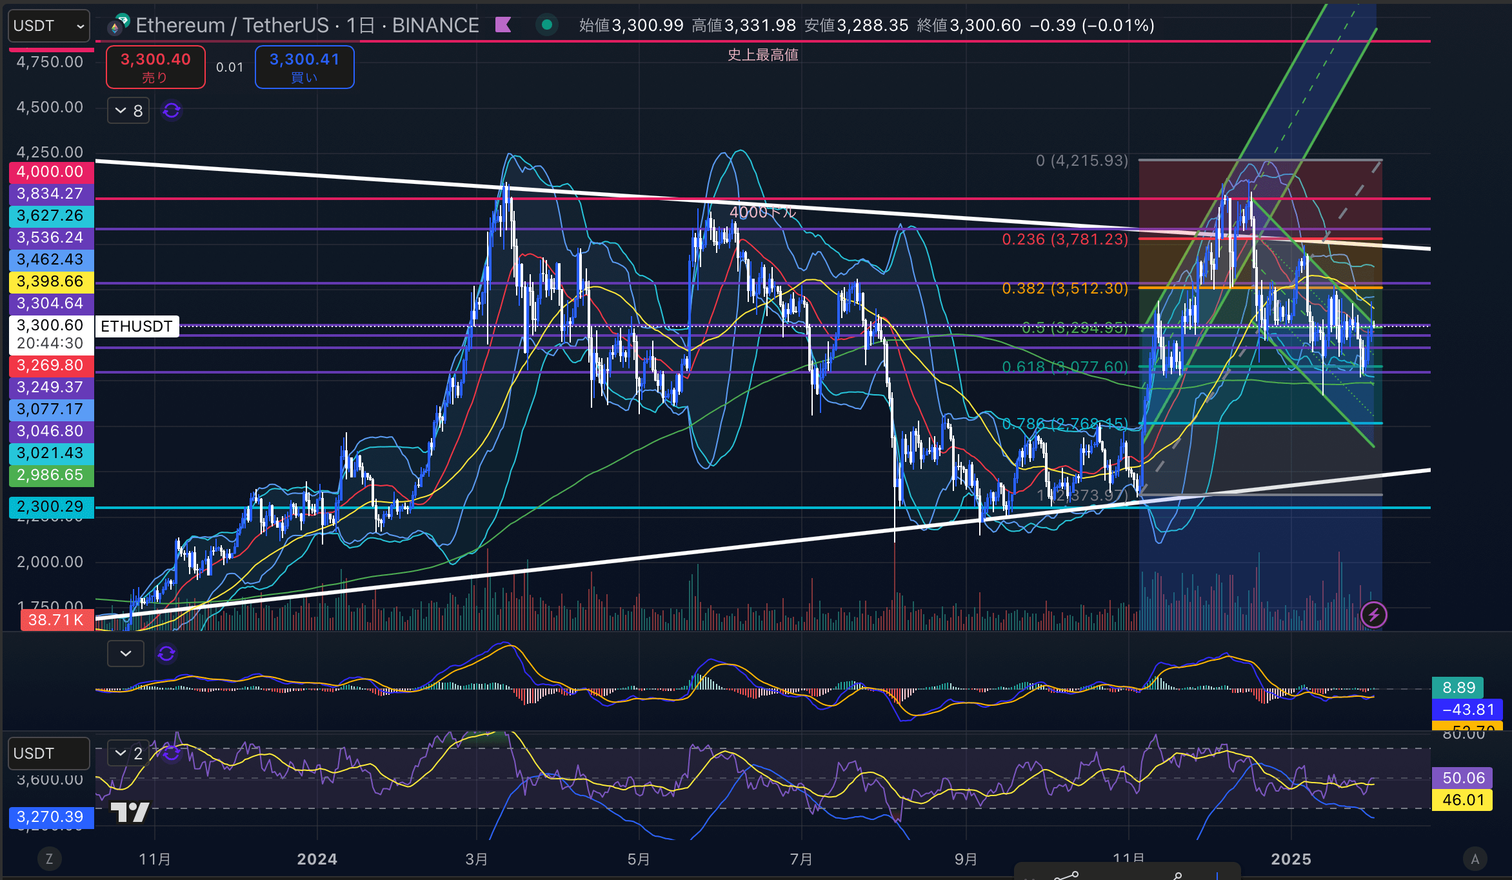Click the MACD 8.89 value label
Image resolution: width=1512 pixels, height=880 pixels.
pos(1458,688)
